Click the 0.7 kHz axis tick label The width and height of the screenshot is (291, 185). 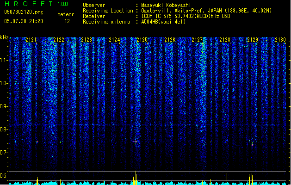point(4,153)
